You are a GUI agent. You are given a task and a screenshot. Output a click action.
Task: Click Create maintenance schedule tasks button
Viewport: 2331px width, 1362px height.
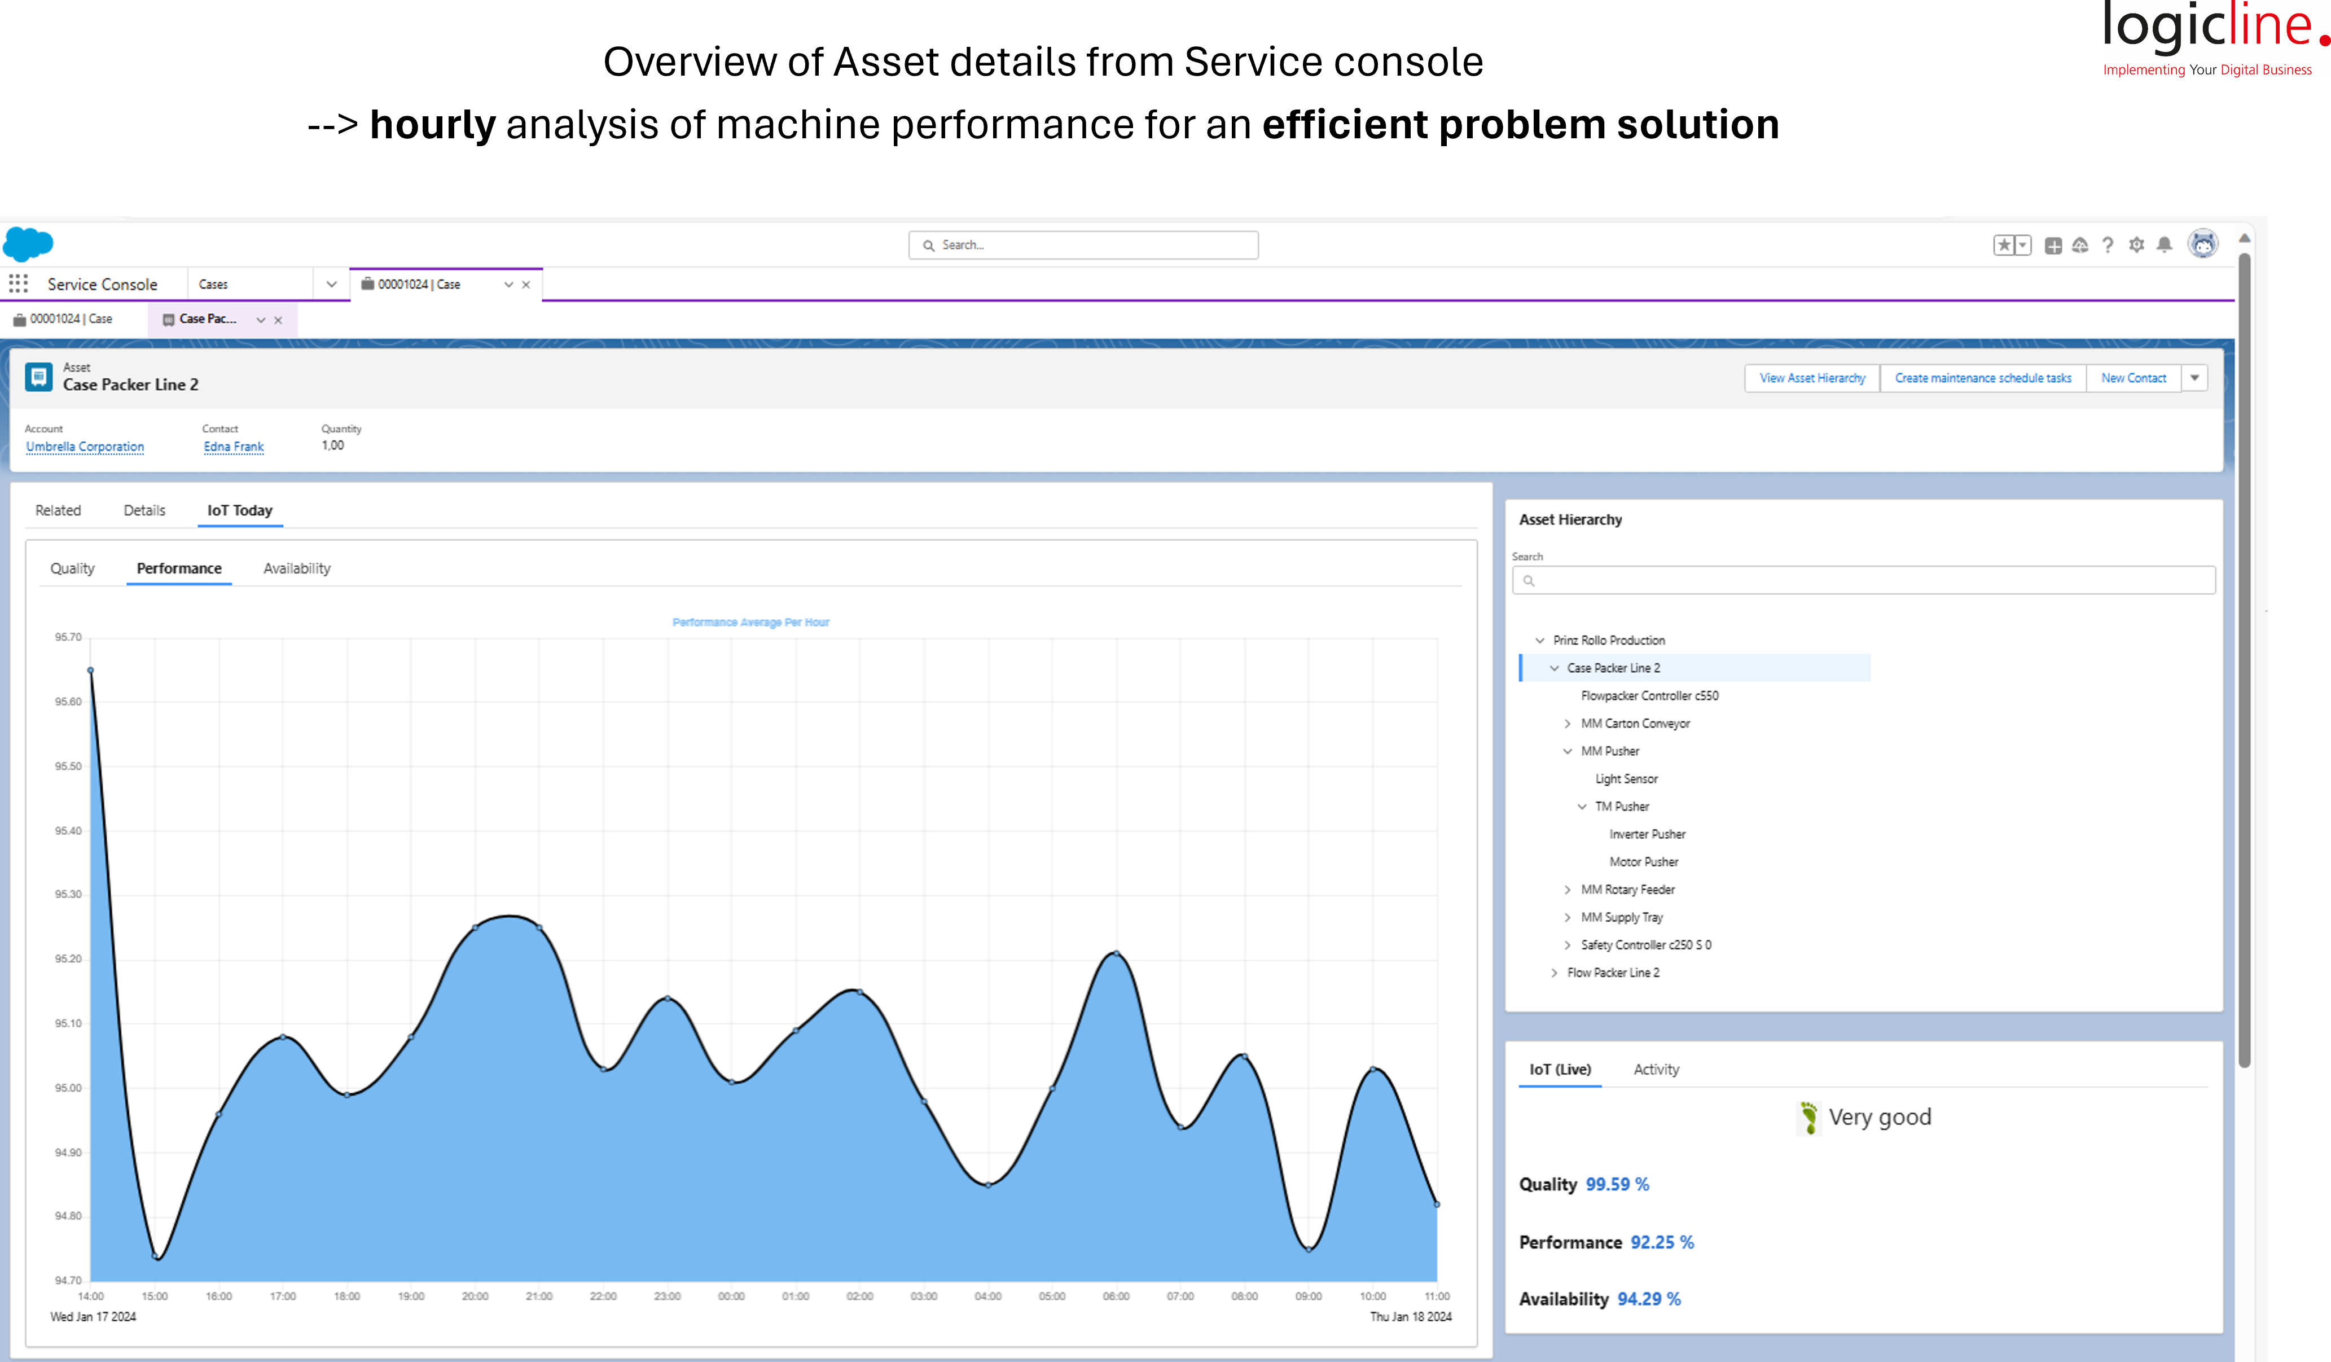click(1982, 378)
